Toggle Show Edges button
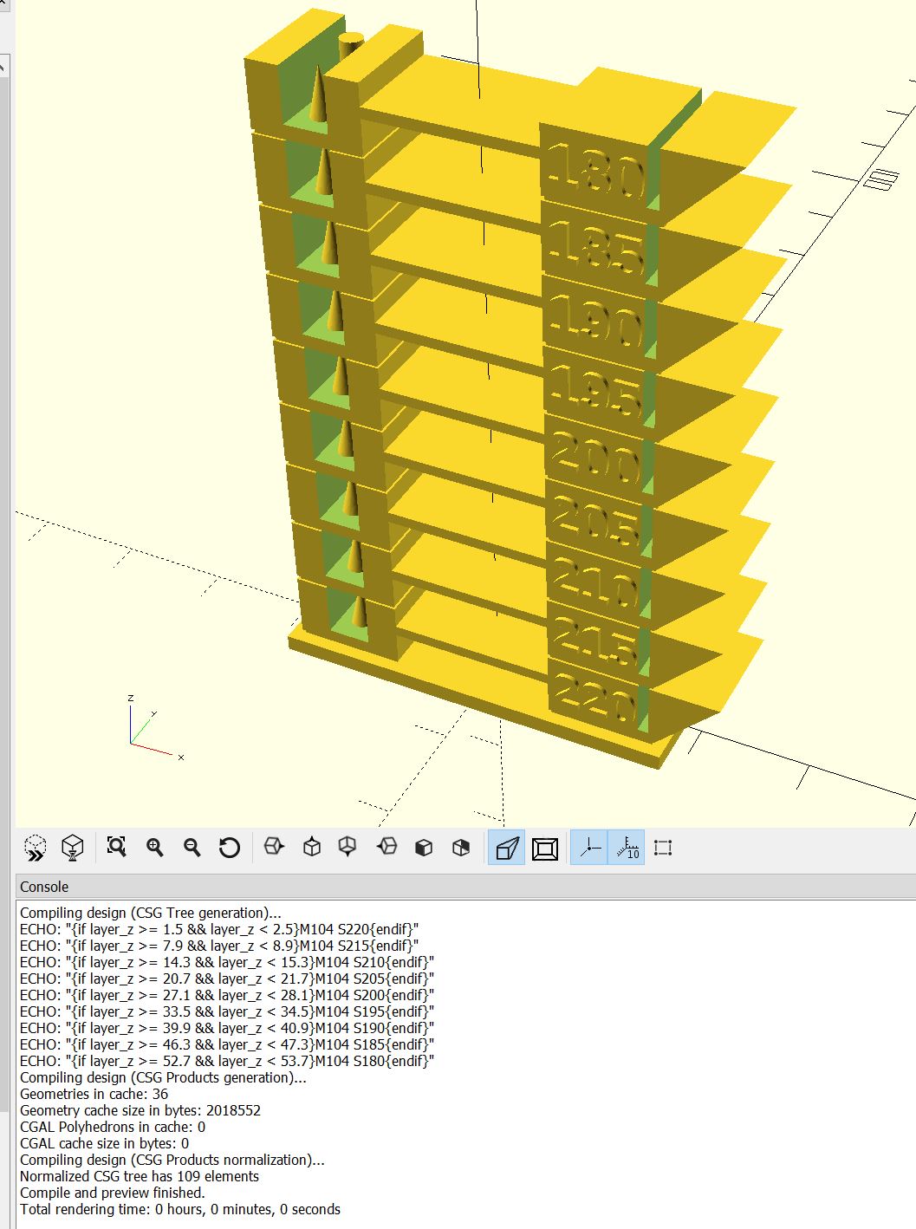This screenshot has height=1229, width=916. pyautogui.click(x=663, y=848)
